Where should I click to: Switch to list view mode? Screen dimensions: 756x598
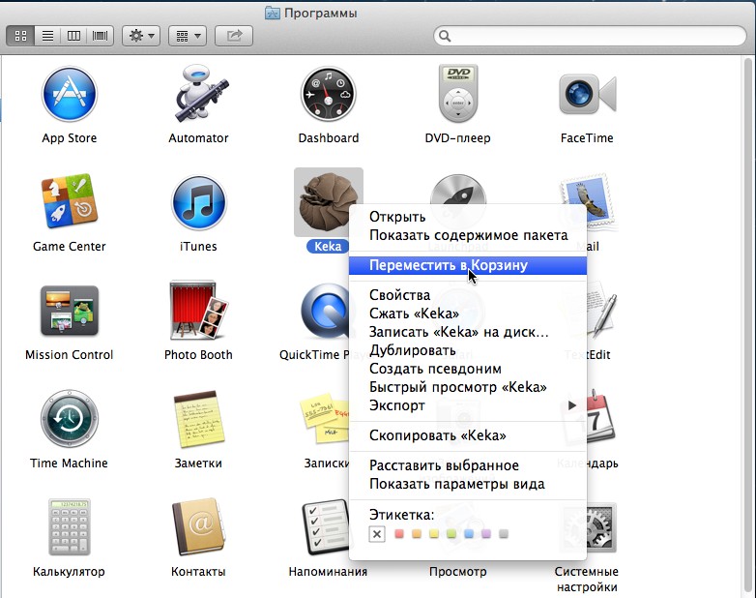click(47, 36)
